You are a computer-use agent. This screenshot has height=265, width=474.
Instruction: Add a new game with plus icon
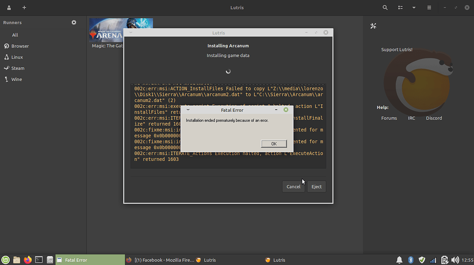(x=24, y=7)
